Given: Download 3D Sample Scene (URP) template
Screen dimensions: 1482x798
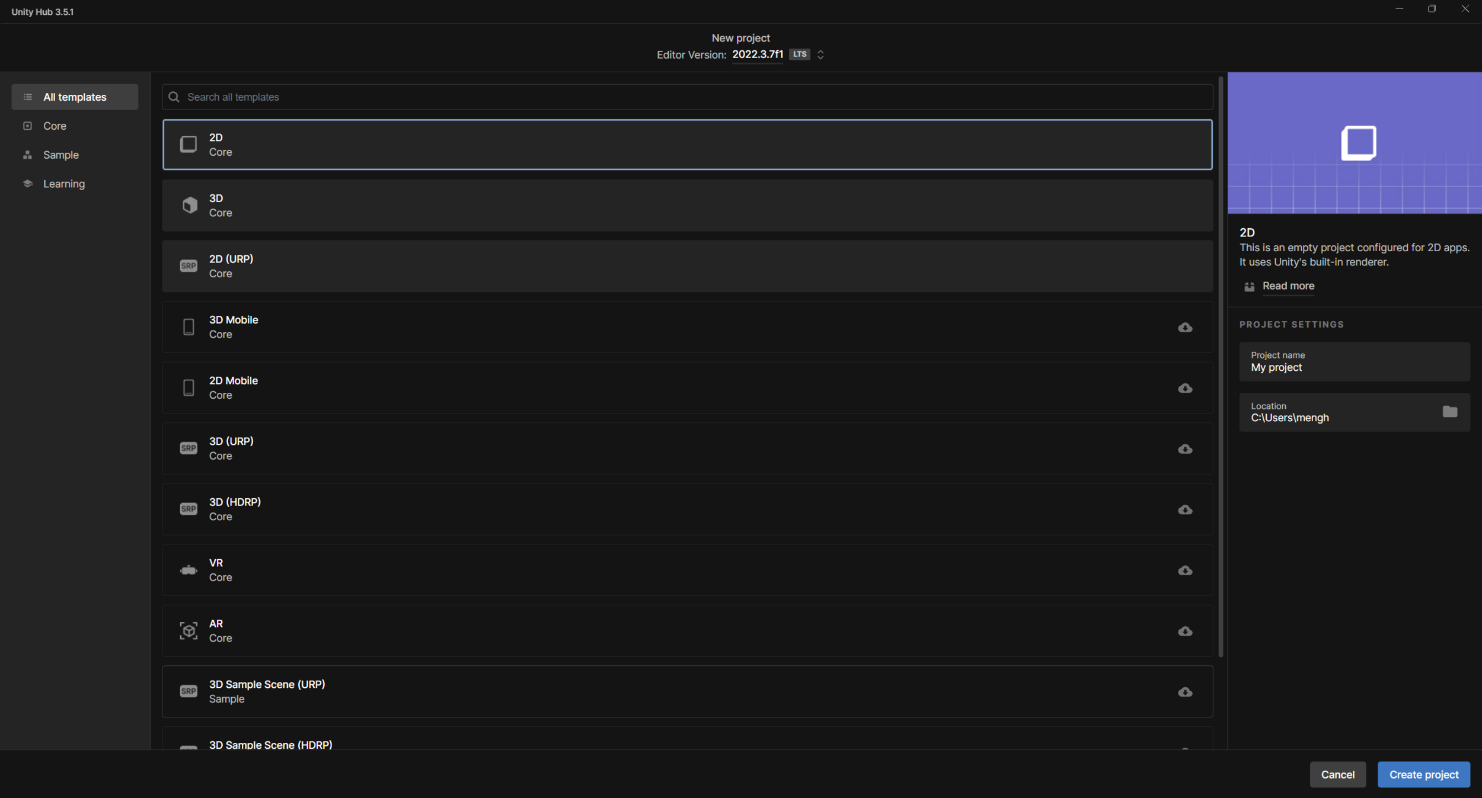Looking at the screenshot, I should [1184, 692].
